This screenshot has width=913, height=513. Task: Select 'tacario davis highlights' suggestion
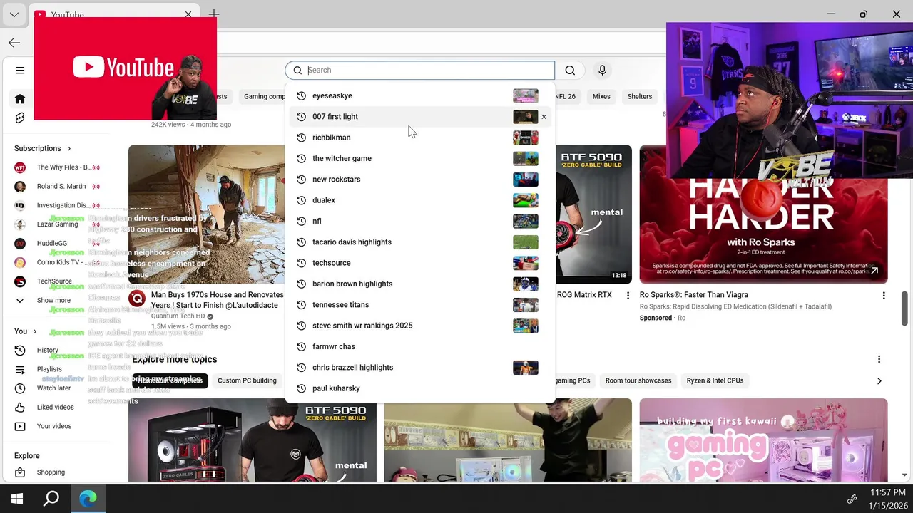point(421,242)
